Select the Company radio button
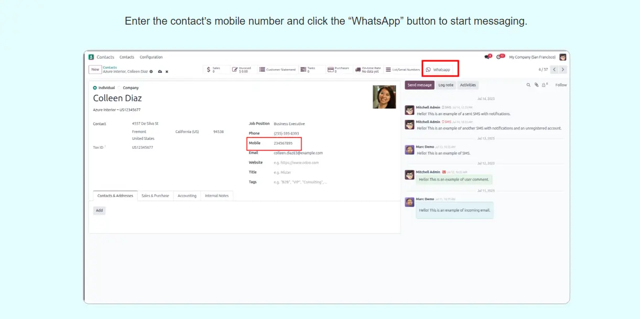 (x=120, y=88)
